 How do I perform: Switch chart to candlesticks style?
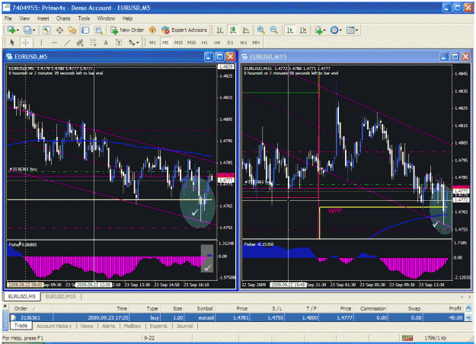pyautogui.click(x=233, y=30)
